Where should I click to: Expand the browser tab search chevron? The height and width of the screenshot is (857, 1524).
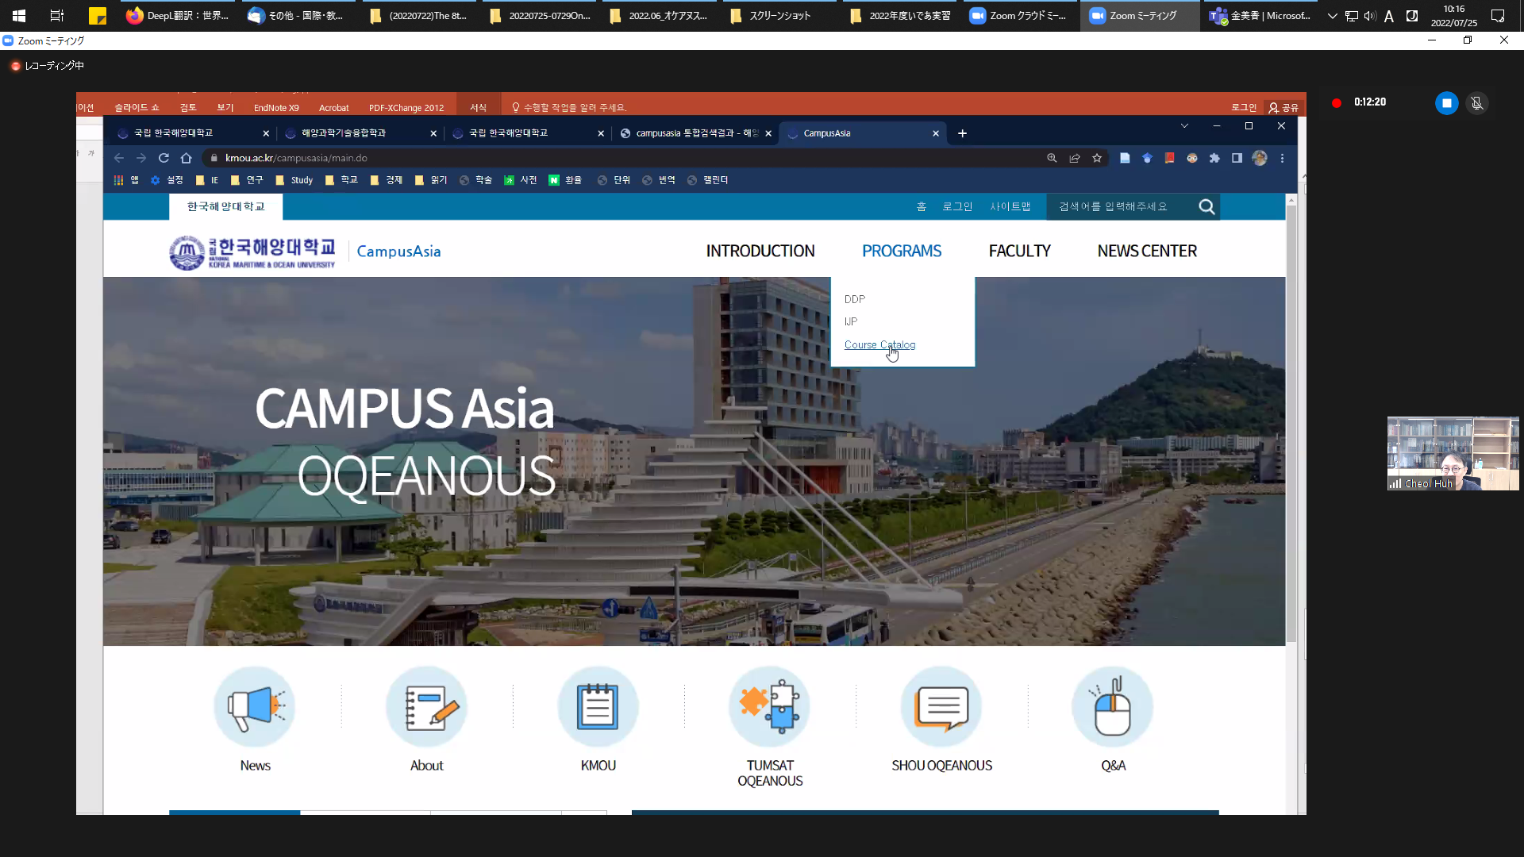[x=1184, y=126]
